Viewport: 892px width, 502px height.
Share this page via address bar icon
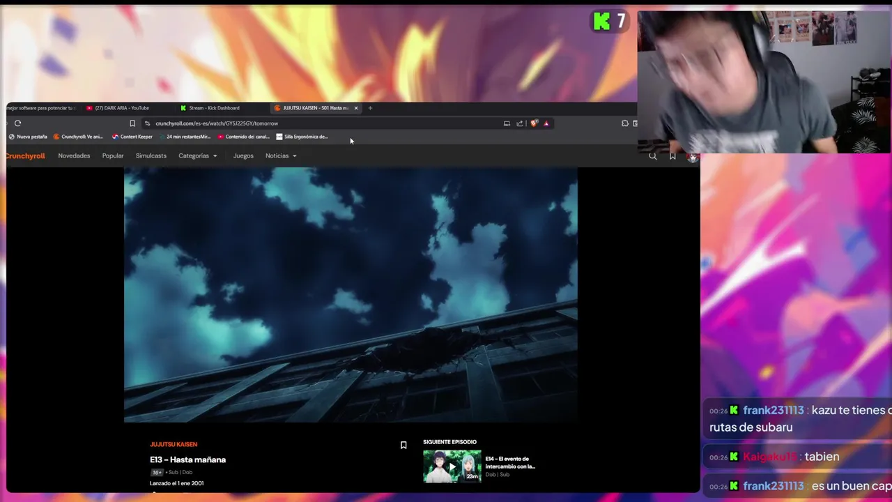[x=520, y=123]
